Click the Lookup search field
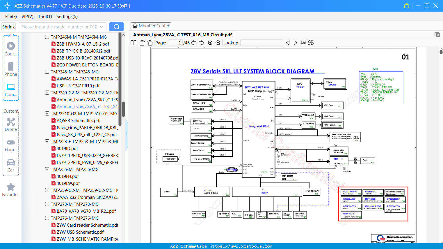Viewport: 443px width, 249px height. (262, 43)
